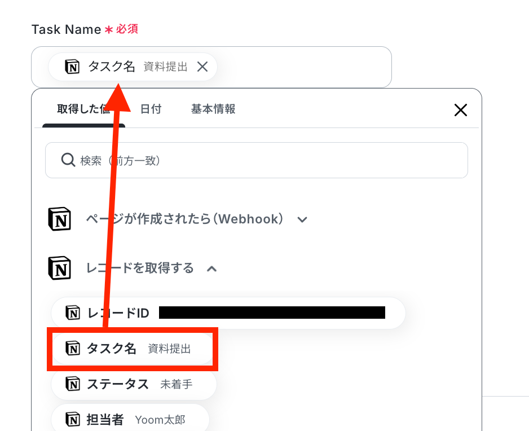The height and width of the screenshot is (431, 529).
Task: Choose the タスク名 資料提出 value
Action: click(x=133, y=349)
